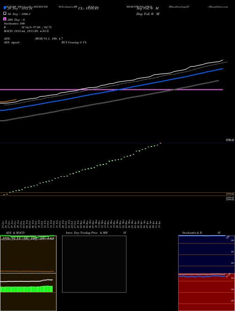Click the 'ADX signal:' label
This screenshot has height=311, width=235.
(12, 42)
